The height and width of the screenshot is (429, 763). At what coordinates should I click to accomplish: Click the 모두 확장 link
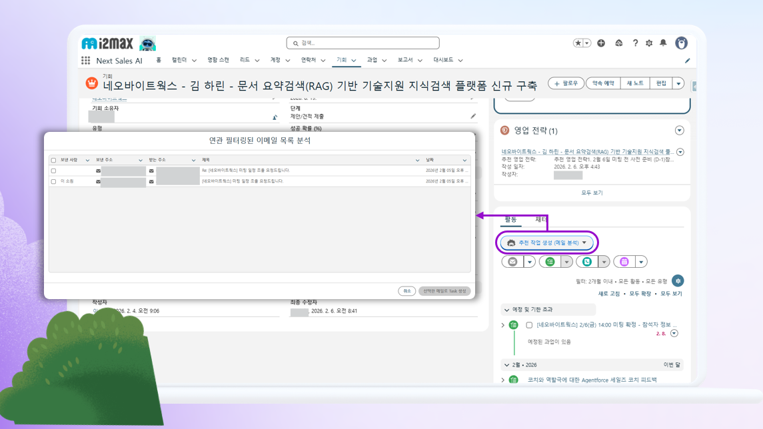click(x=640, y=294)
